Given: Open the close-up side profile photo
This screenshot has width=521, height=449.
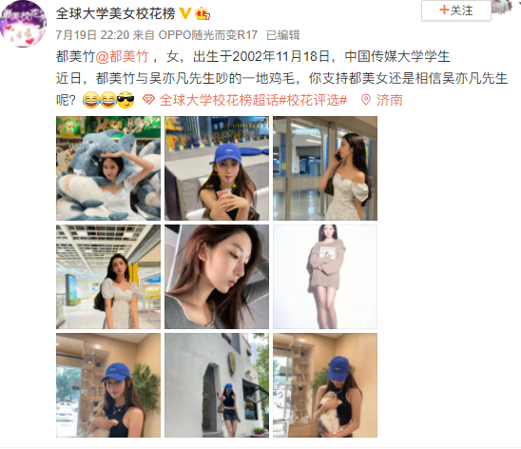Looking at the screenshot, I should (217, 277).
